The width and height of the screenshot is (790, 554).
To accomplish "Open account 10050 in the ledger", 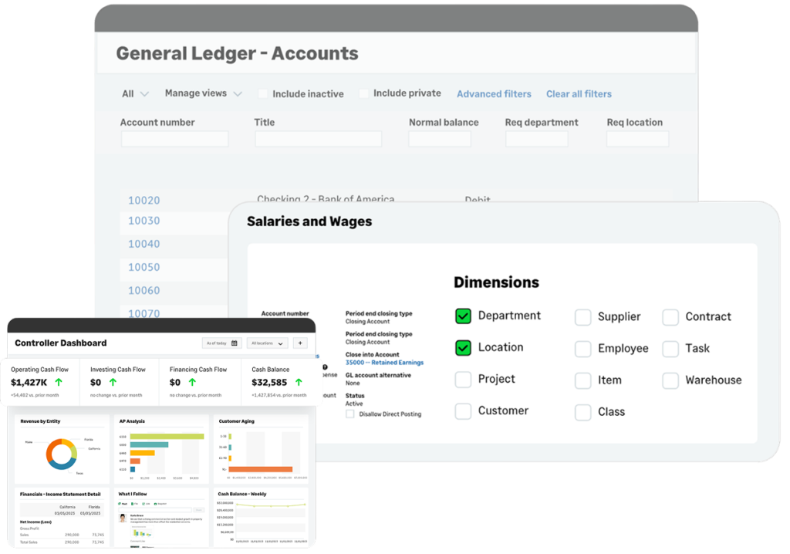I will click(x=143, y=267).
